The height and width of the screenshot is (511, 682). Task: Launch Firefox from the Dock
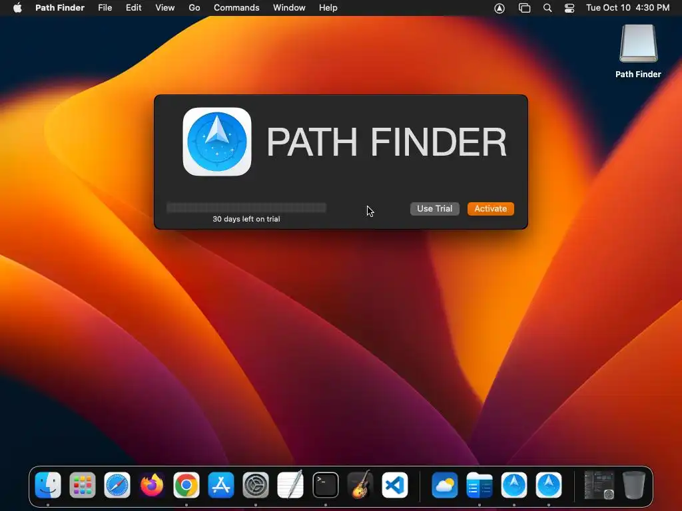point(152,485)
